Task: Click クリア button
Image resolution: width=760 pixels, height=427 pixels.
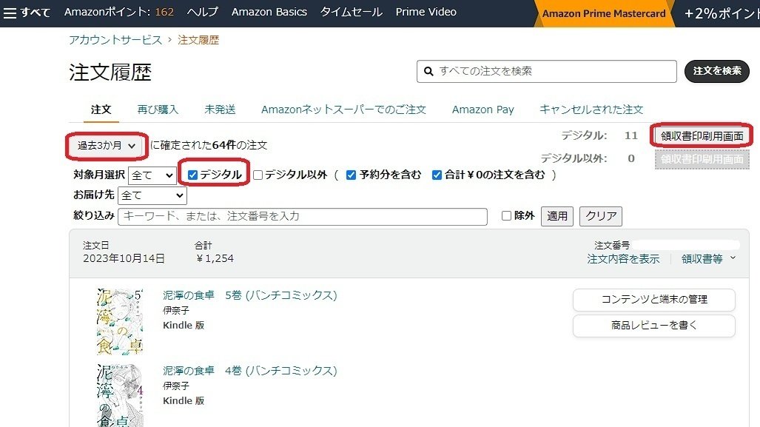Action: click(x=601, y=216)
